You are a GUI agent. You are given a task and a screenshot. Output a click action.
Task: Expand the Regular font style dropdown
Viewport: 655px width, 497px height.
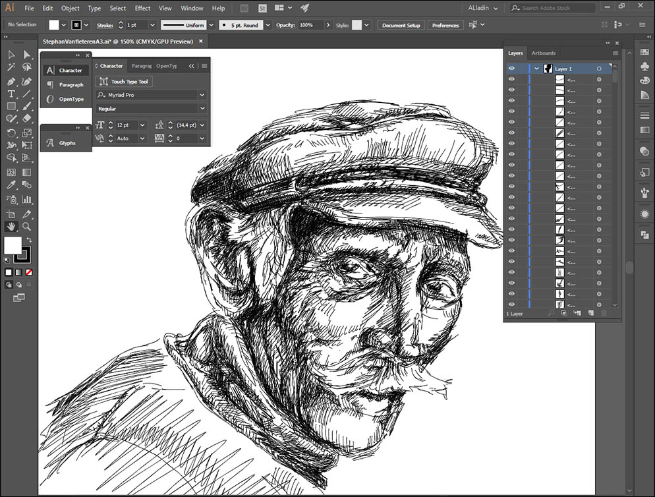coord(202,108)
